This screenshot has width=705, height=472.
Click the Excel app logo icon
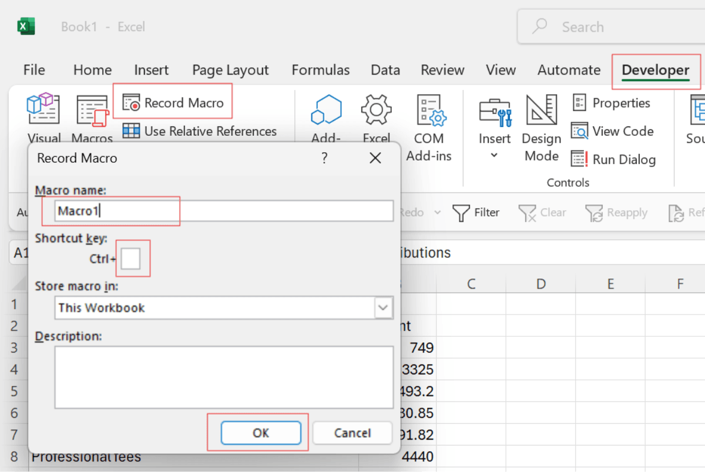(26, 26)
